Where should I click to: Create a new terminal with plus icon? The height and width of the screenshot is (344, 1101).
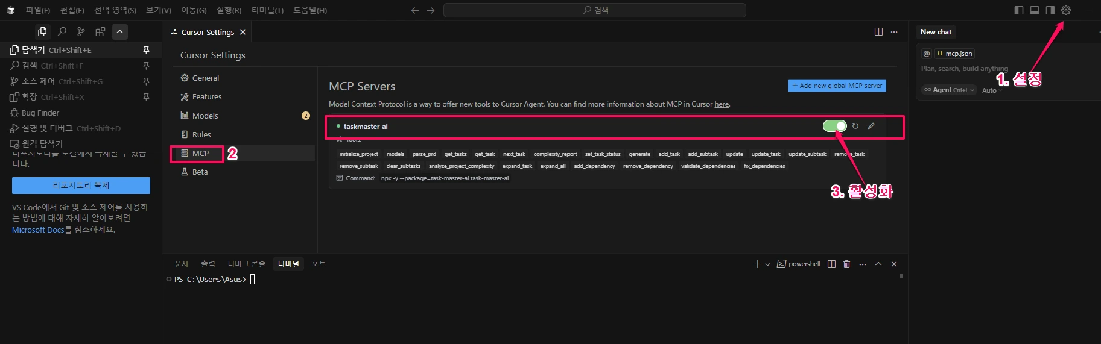click(x=758, y=264)
